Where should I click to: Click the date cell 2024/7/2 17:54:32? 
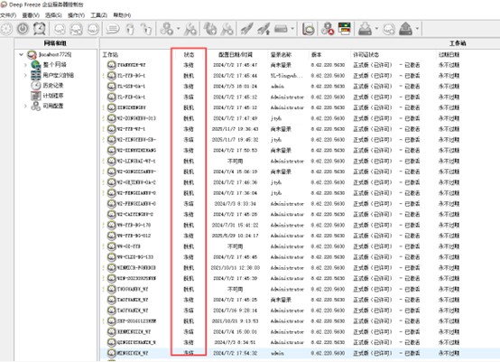235,353
